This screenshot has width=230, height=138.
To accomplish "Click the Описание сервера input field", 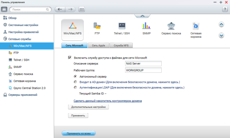I will point(143,63).
